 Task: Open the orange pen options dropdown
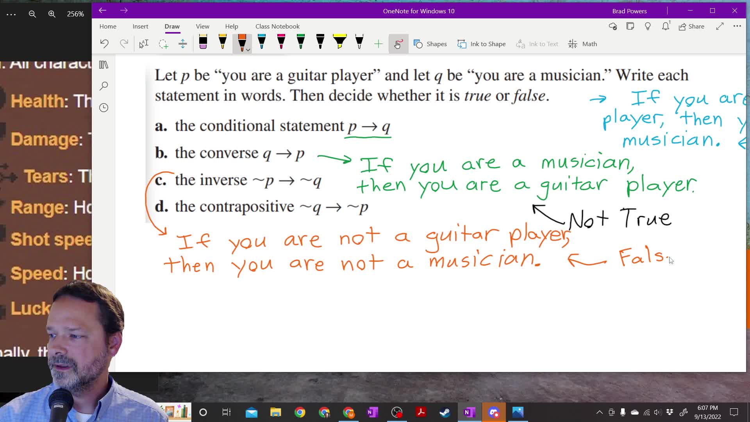tap(248, 50)
